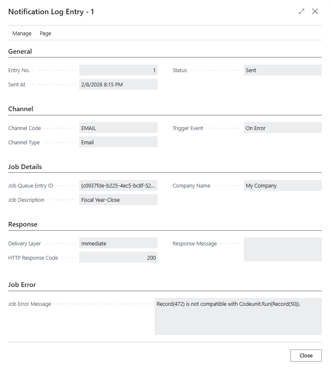Click the Sent At date field
The image size is (331, 370).
click(118, 85)
